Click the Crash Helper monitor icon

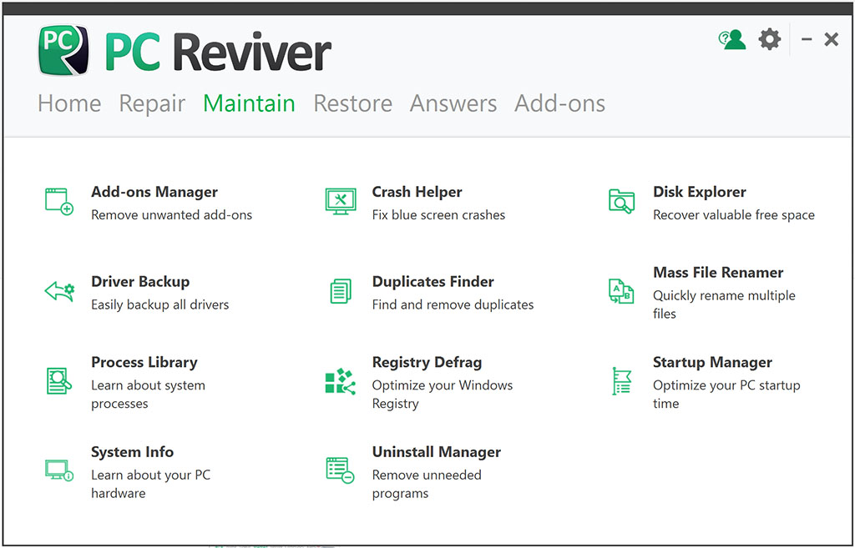tap(341, 202)
